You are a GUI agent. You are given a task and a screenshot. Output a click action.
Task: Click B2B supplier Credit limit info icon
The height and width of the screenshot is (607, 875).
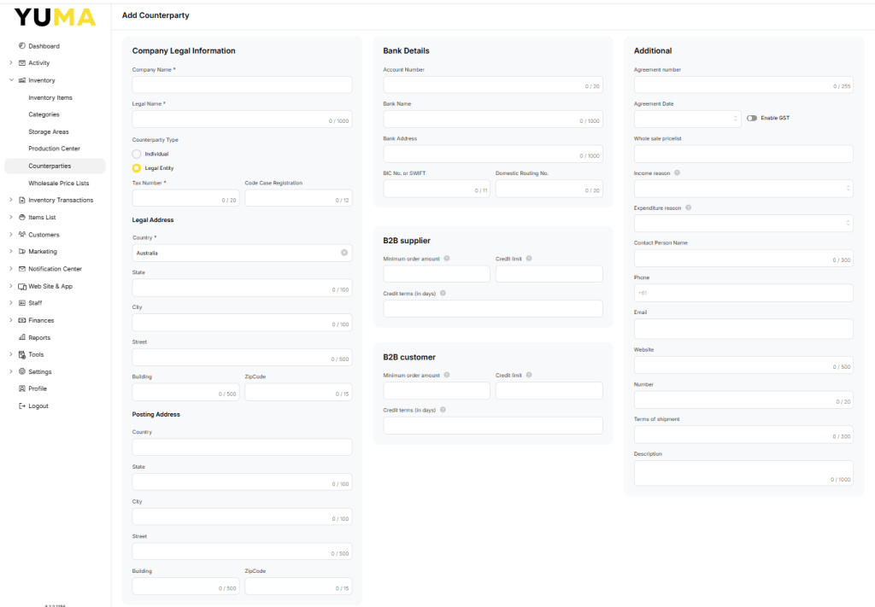(x=529, y=258)
